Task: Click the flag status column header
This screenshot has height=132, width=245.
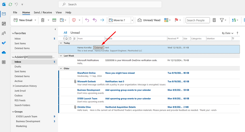Action: click(233, 39)
